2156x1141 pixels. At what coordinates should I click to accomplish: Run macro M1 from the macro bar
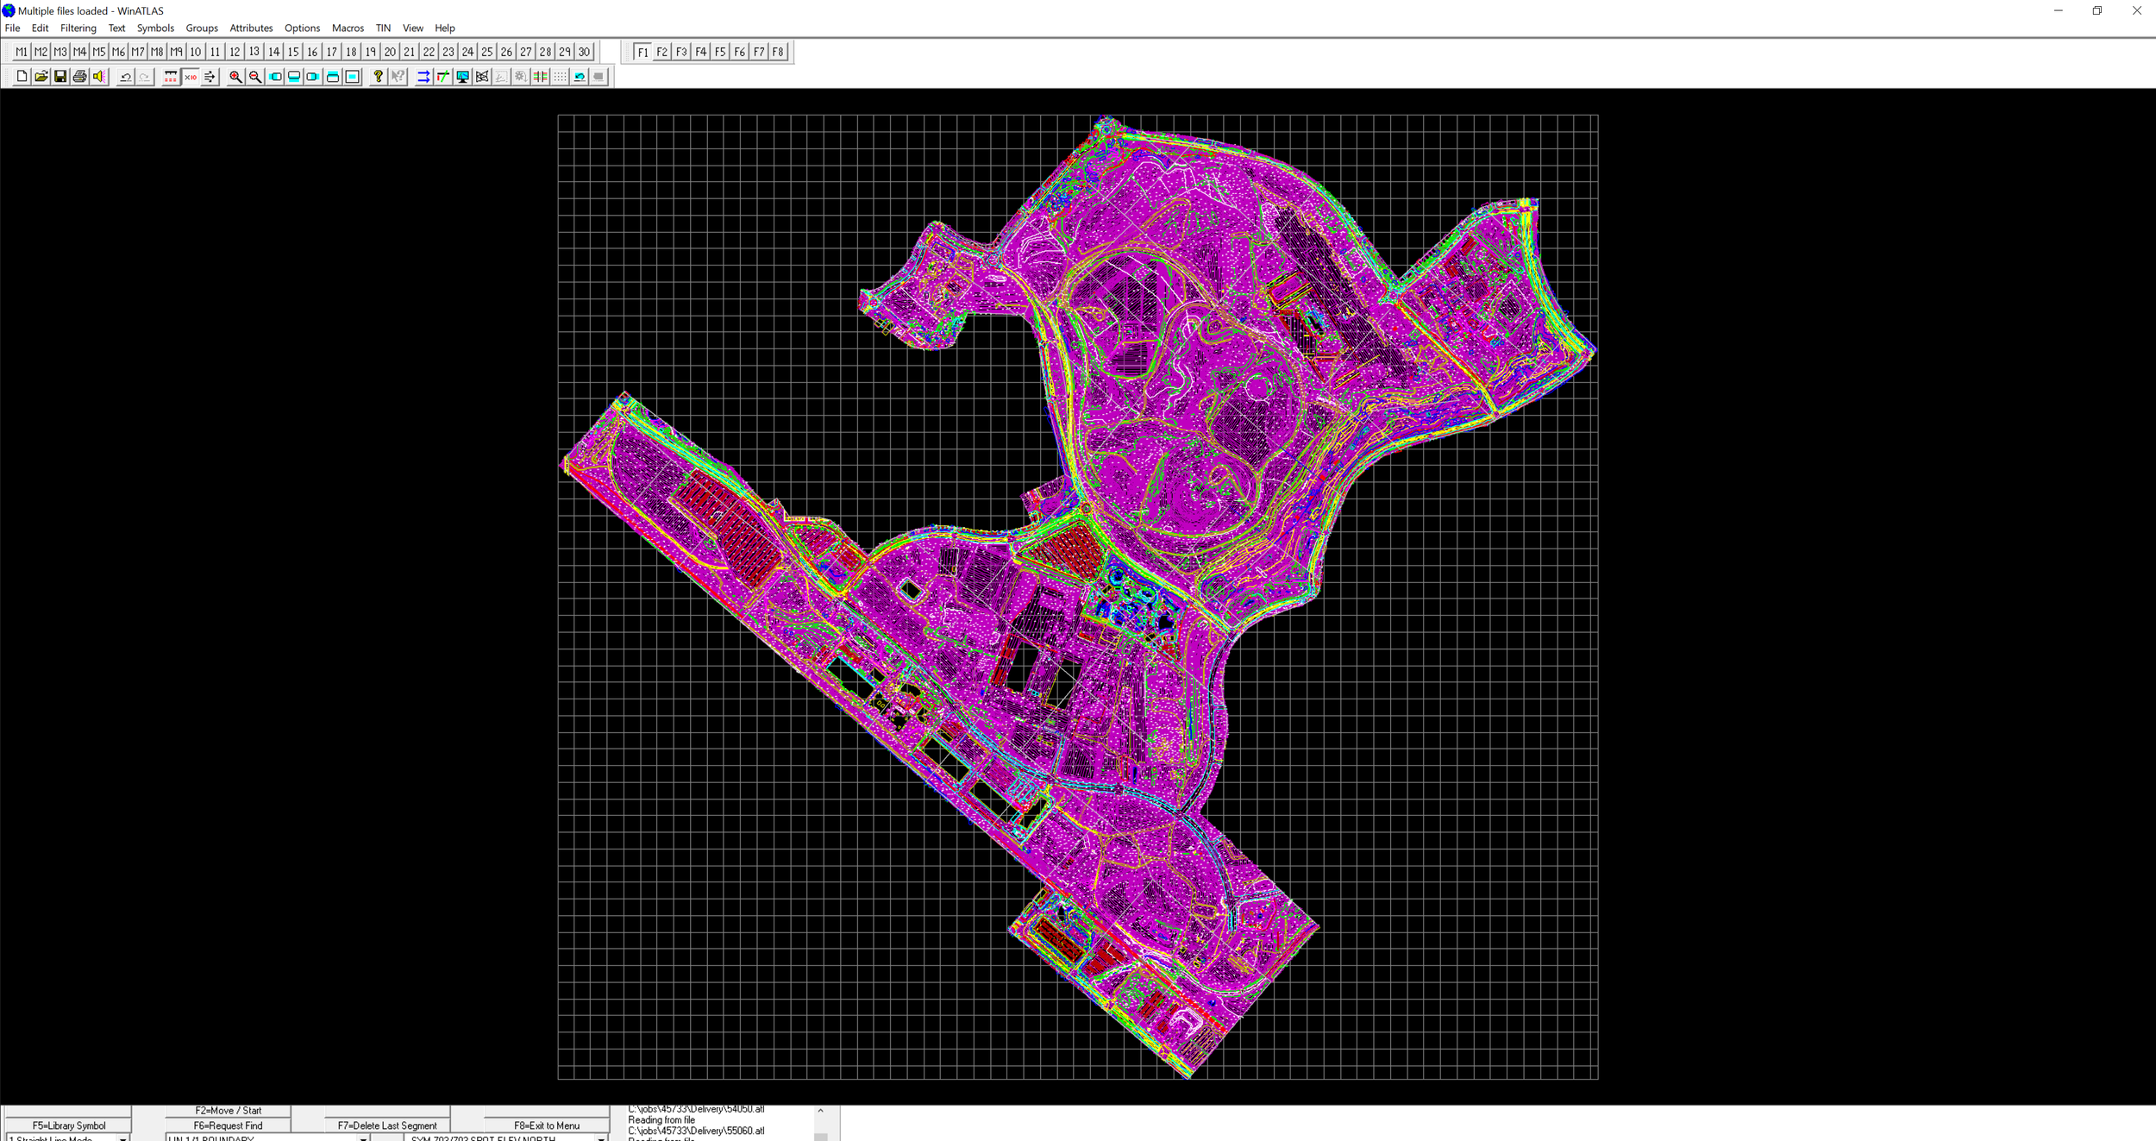[22, 52]
